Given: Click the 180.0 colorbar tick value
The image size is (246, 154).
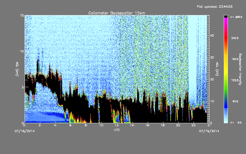Looking at the screenshot, I should [235, 59].
